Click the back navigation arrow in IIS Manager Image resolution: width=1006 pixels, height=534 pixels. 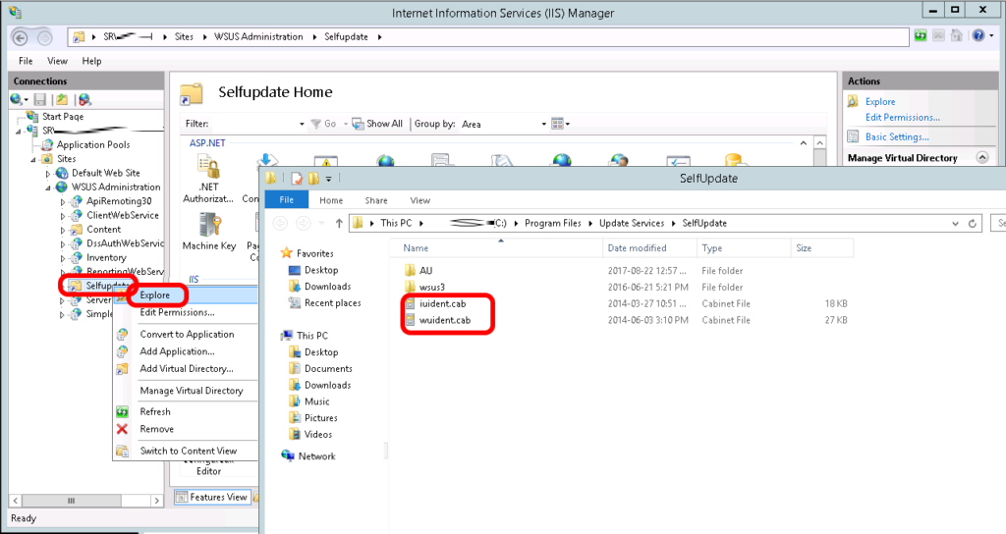pyautogui.click(x=21, y=36)
